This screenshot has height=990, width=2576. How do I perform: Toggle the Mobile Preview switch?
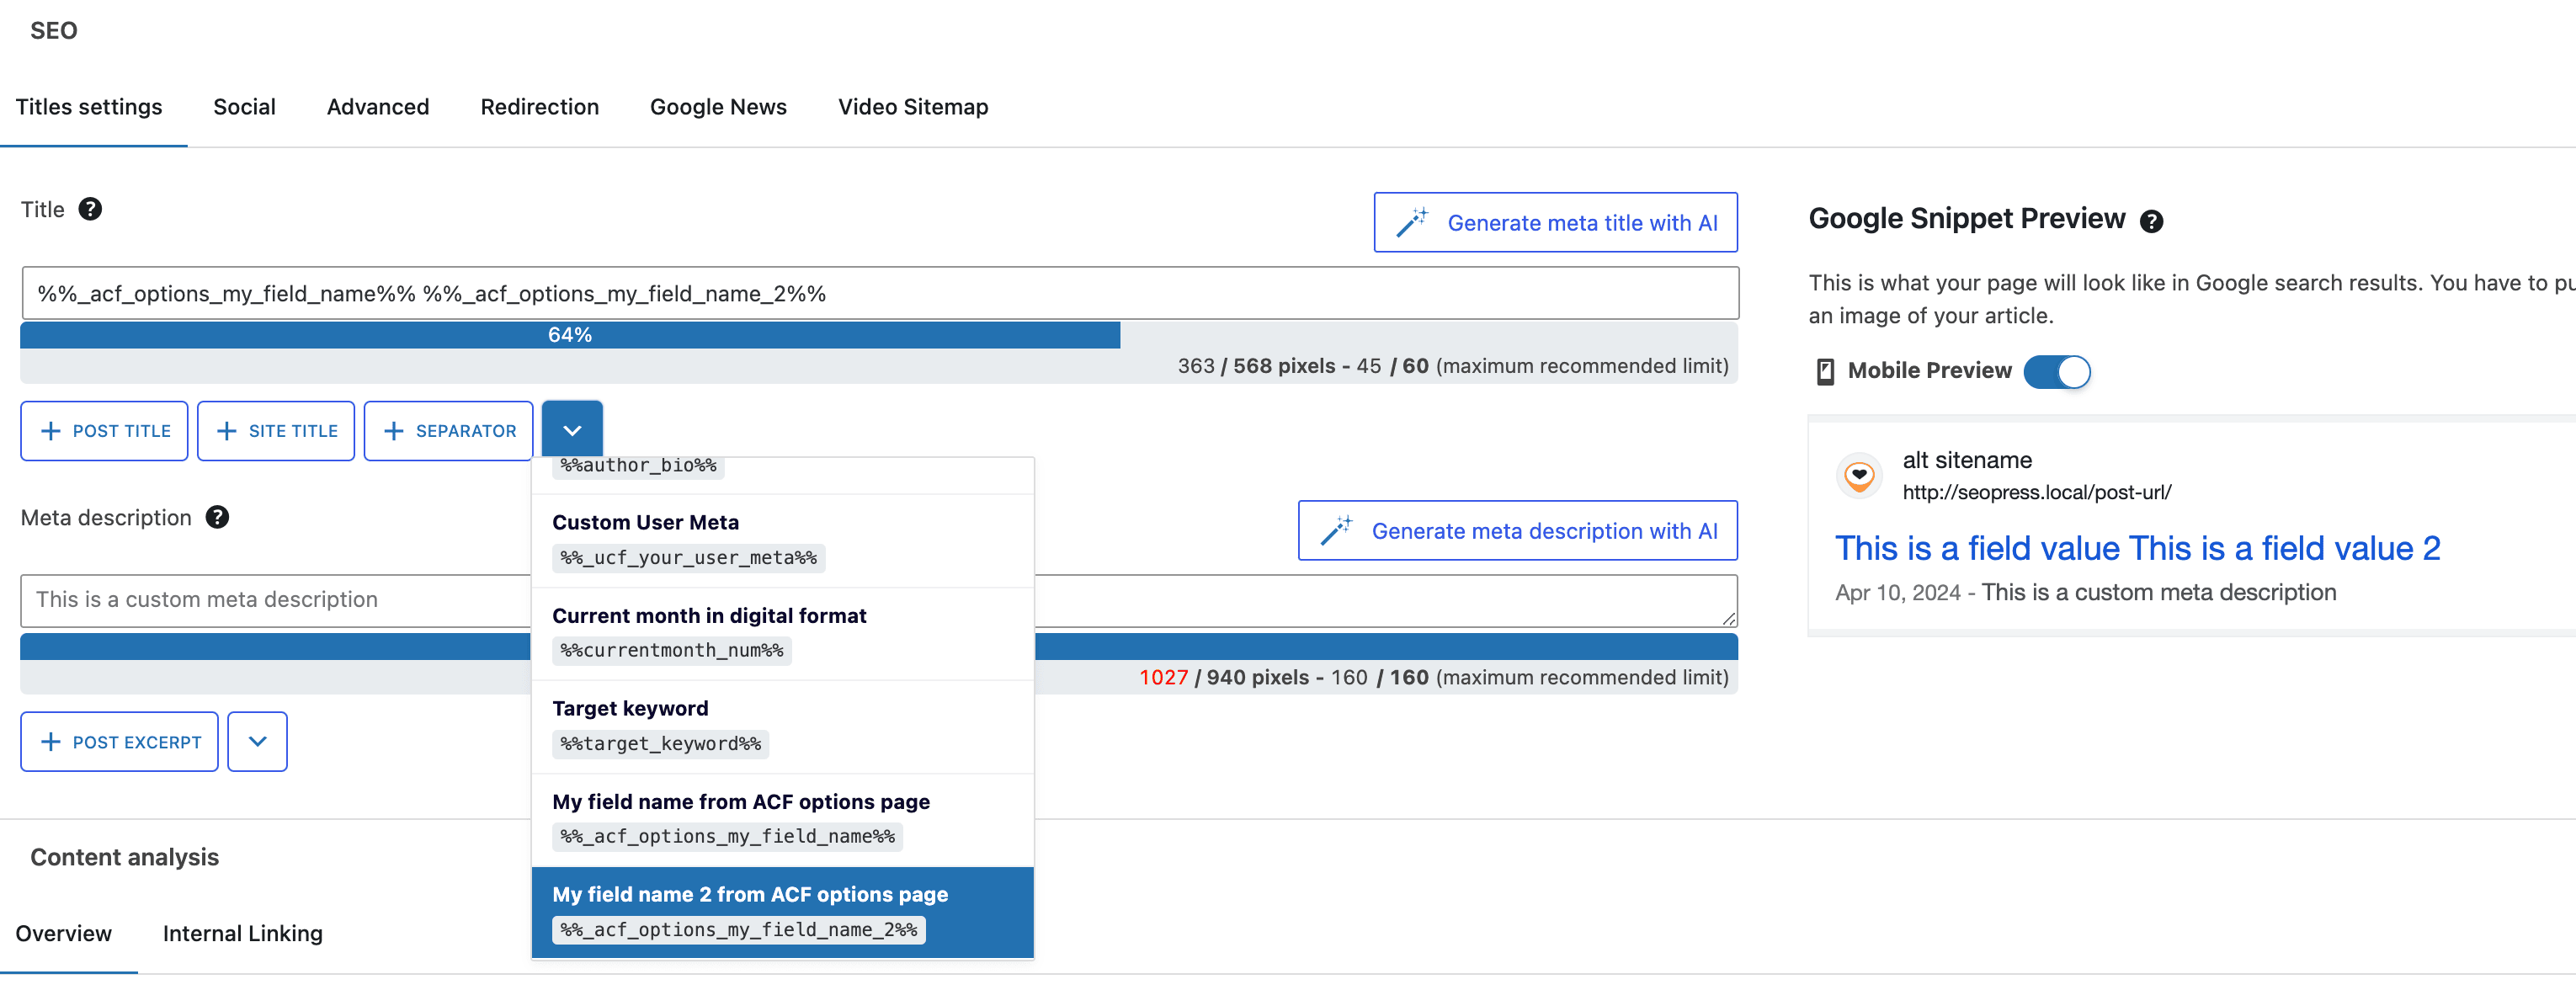click(2056, 371)
